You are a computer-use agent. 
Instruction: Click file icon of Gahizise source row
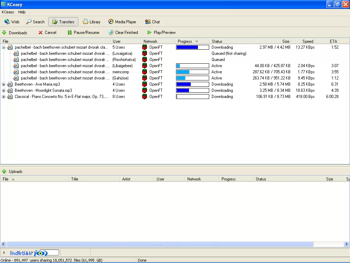[16, 78]
